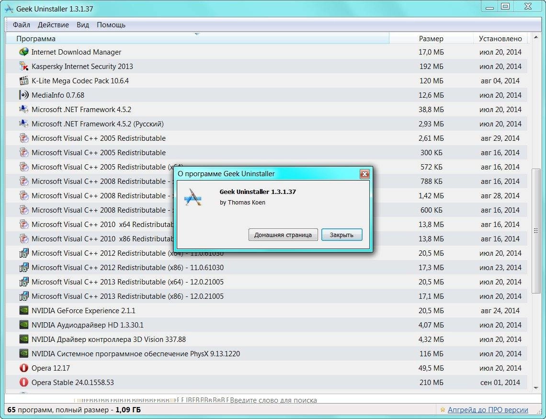The width and height of the screenshot is (546, 419).
Task: Click the 192 МБ size cell
Action: pyautogui.click(x=431, y=66)
